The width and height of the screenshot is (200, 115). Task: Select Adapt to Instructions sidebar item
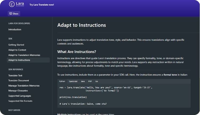click(x=28, y=60)
